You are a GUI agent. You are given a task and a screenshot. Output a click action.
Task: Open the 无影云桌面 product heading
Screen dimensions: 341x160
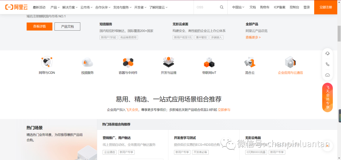point(180,24)
